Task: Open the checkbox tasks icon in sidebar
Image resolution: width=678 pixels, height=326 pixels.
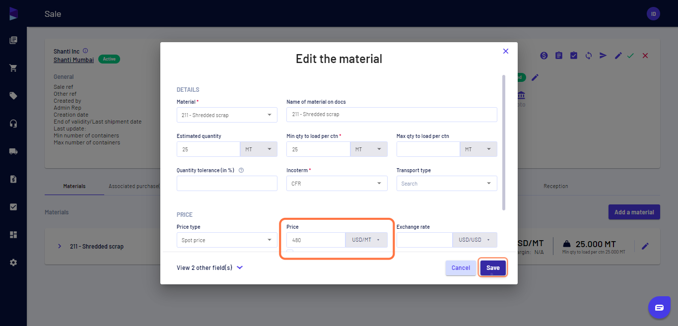Action: click(13, 207)
